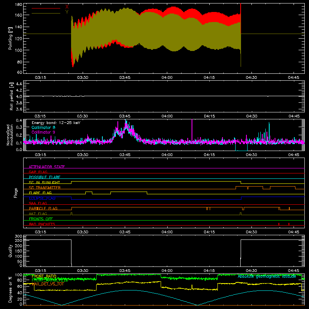Screen dimensions: 309x309
Task: Click the ECLIPSE_FLAG label
Action: pos(42,198)
